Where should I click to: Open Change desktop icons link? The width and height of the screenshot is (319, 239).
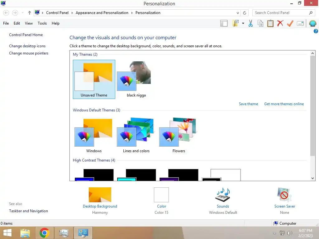(27, 46)
